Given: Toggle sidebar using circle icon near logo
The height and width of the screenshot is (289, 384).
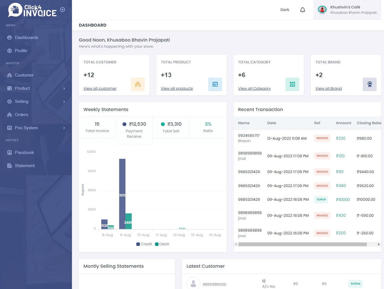Looking at the screenshot, I should (x=62, y=10).
